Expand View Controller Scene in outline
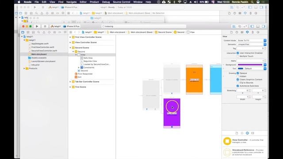Image resolution: width=283 pixels, height=159 pixels. [x=70, y=42]
